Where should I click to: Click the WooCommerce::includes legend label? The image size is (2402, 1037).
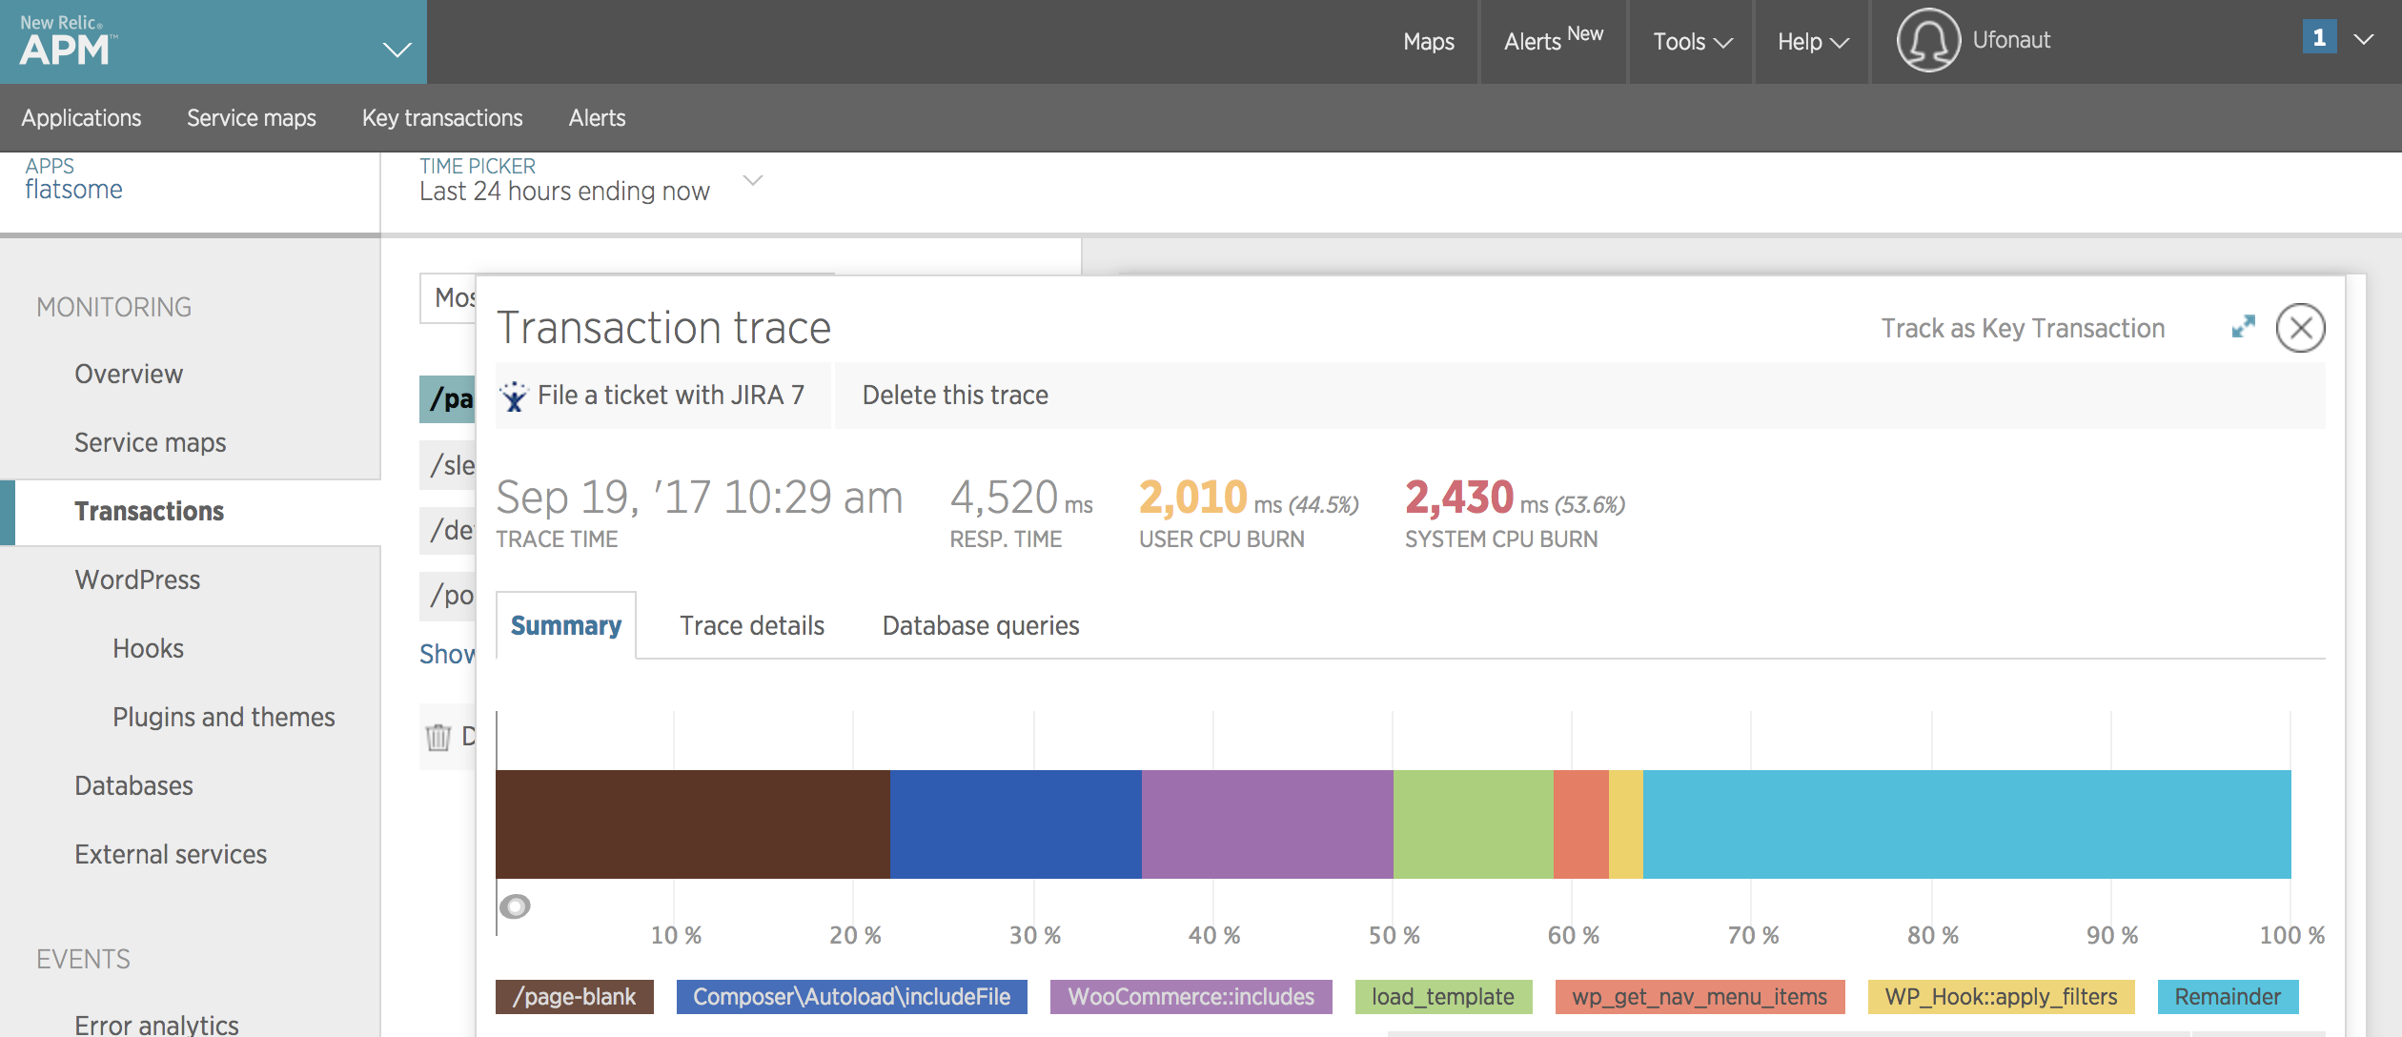click(1191, 997)
